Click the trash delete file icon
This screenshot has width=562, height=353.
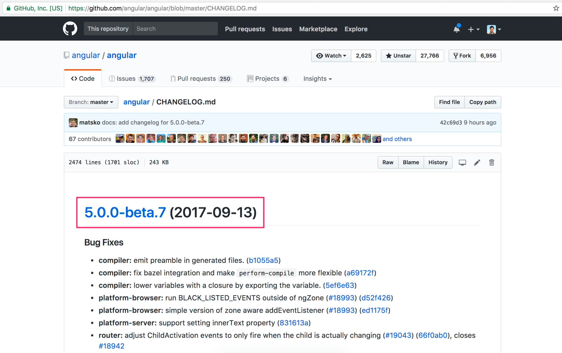point(491,162)
